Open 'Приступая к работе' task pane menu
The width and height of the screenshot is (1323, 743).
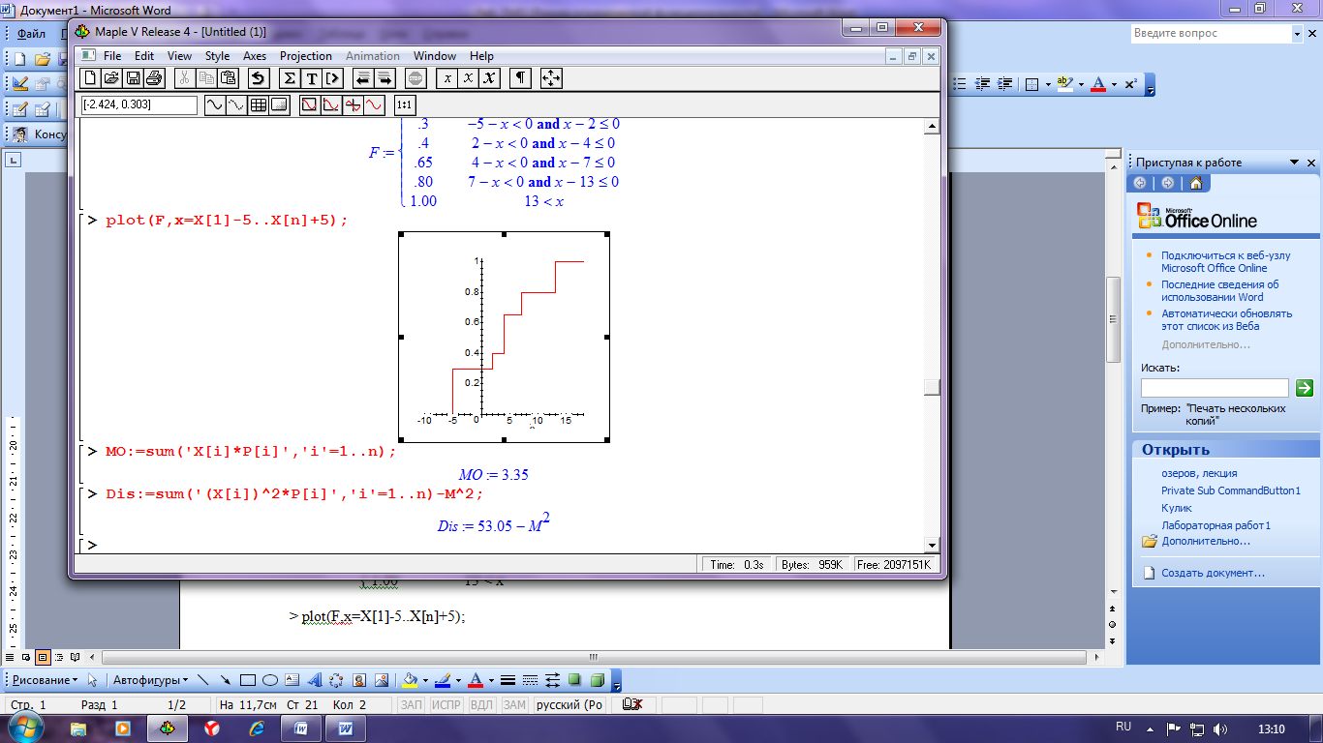pyautogui.click(x=1294, y=163)
